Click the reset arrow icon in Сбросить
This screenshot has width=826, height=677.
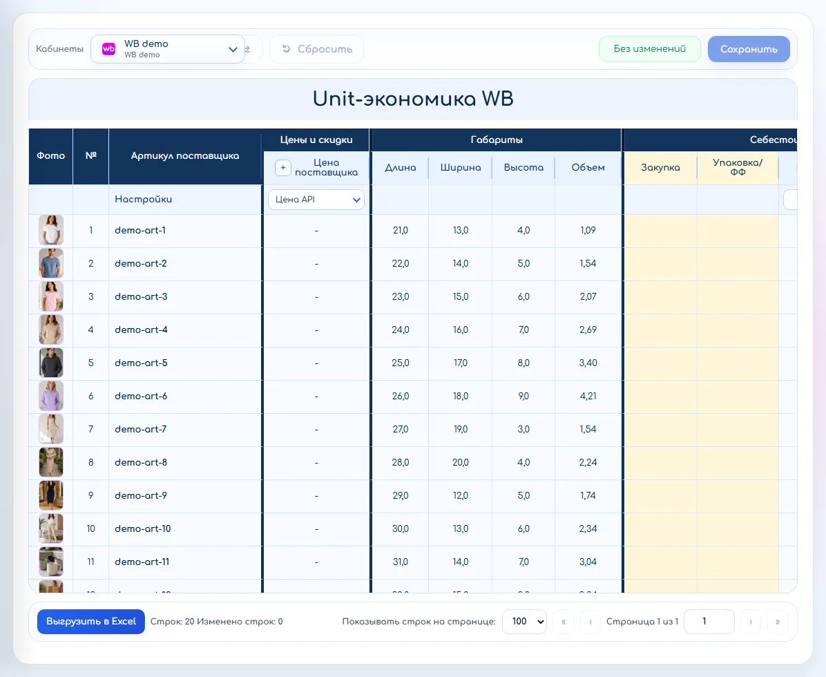[x=286, y=48]
